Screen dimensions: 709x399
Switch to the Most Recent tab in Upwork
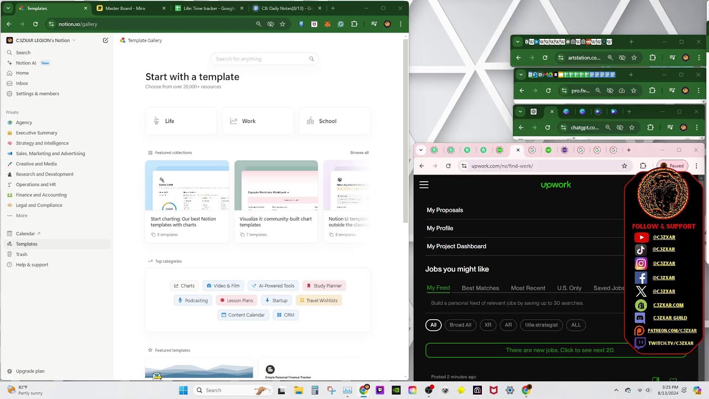click(x=528, y=288)
